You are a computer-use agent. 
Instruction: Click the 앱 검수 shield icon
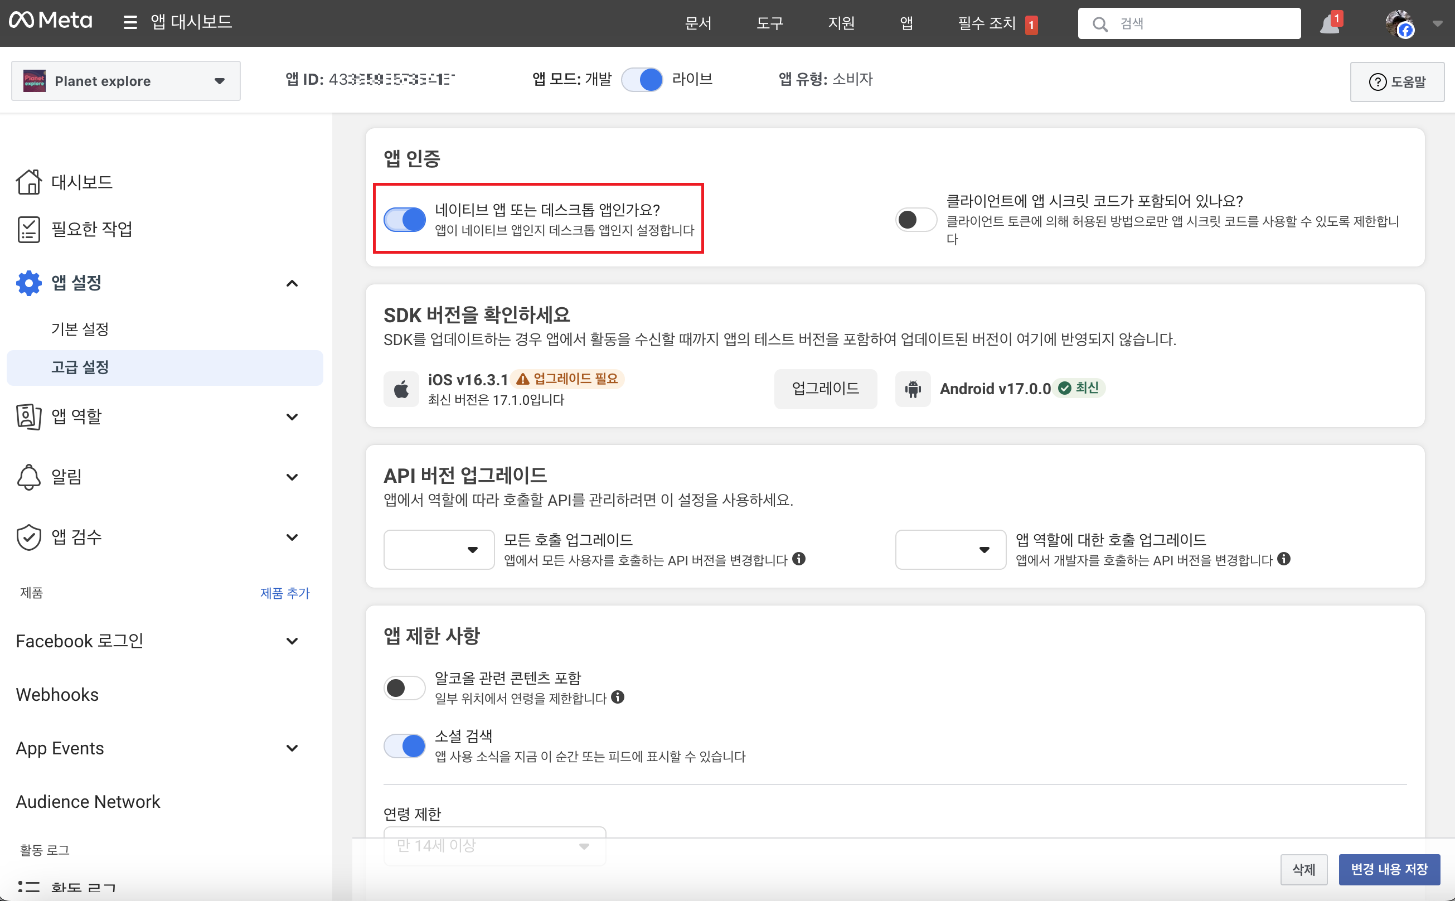(28, 537)
